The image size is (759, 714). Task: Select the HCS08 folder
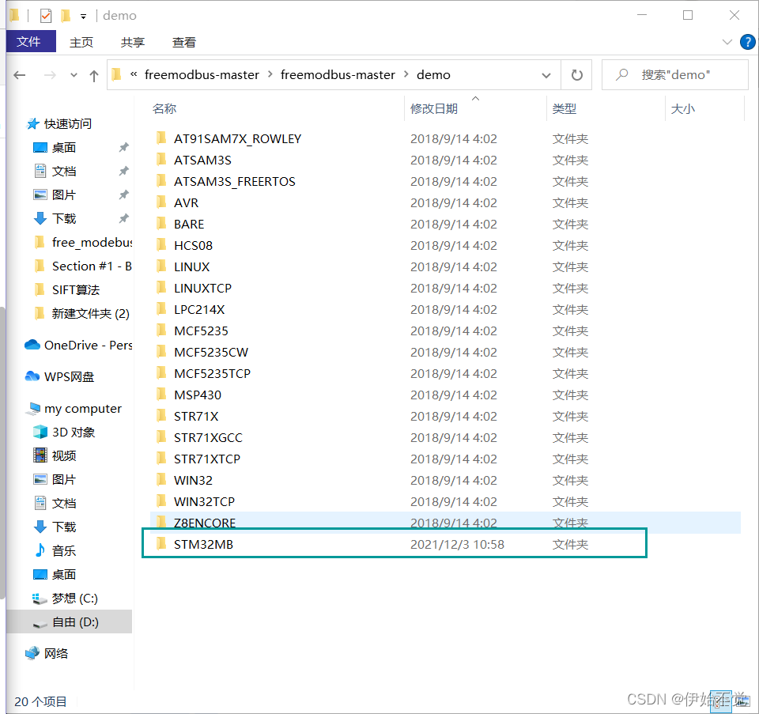point(193,245)
